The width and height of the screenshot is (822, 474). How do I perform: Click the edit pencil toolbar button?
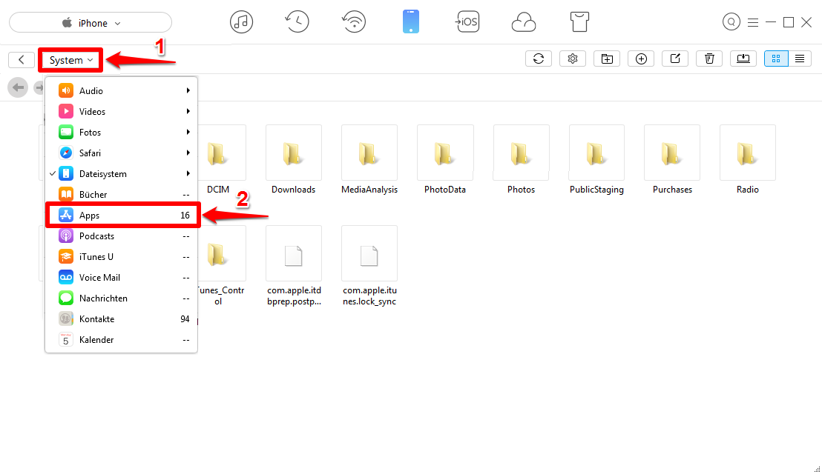(x=675, y=59)
